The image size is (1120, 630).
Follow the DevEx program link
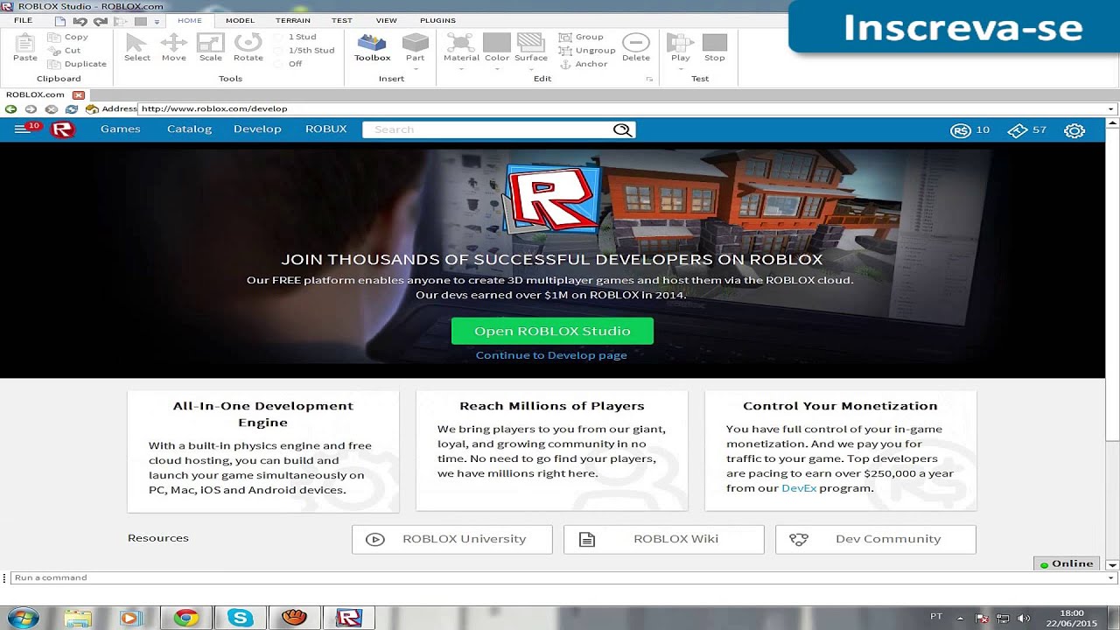coord(799,488)
